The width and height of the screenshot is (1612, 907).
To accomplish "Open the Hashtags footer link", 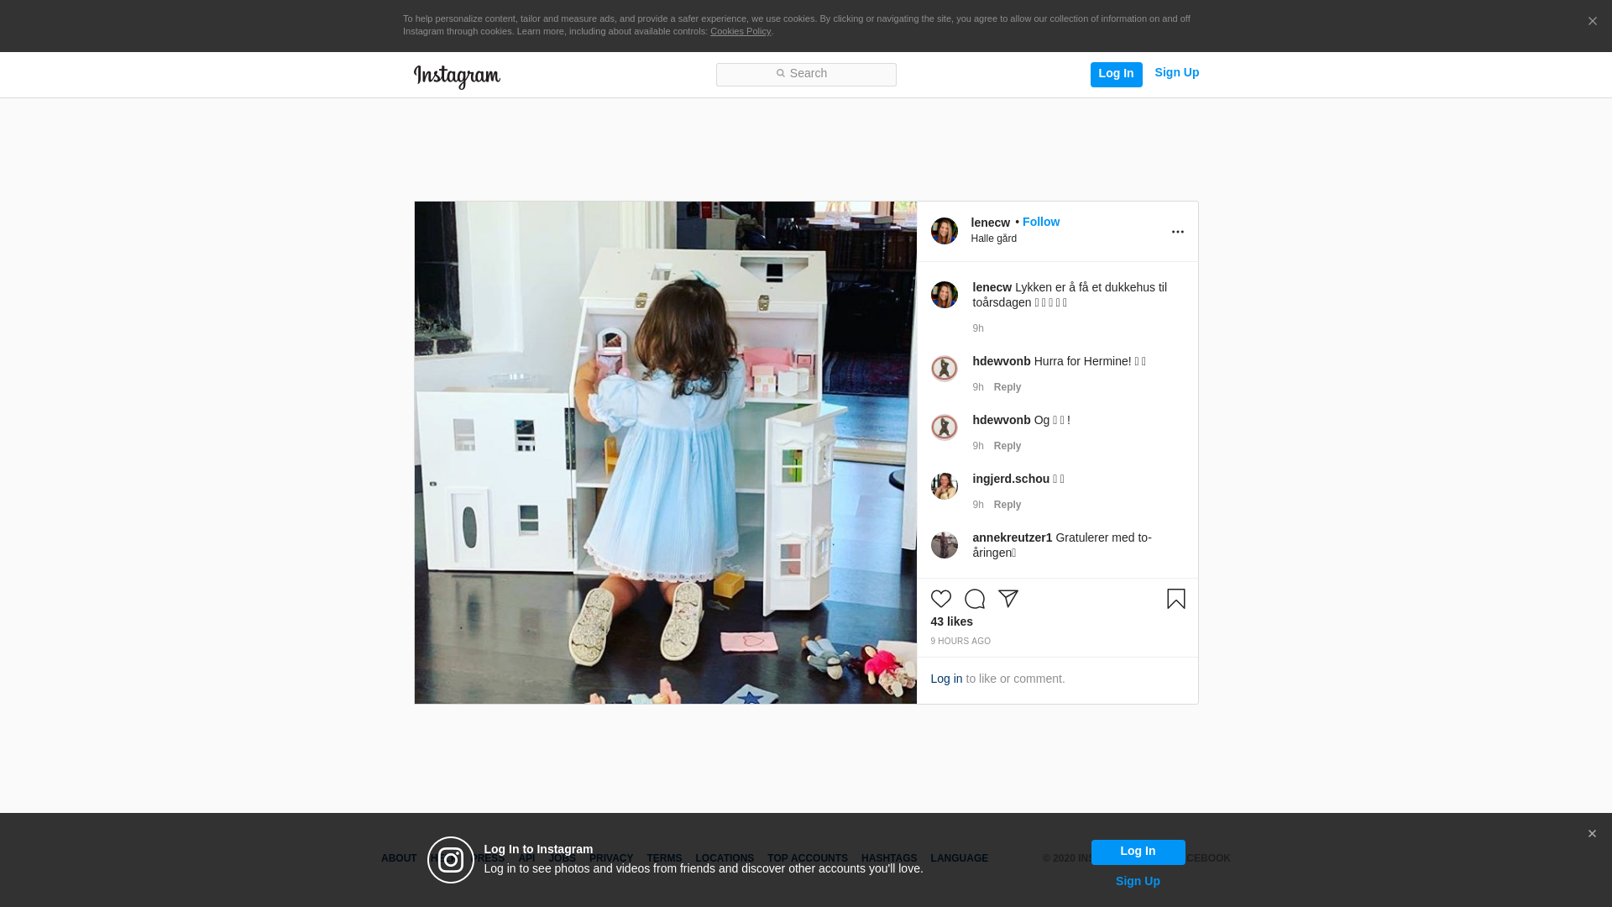I will coord(888,858).
